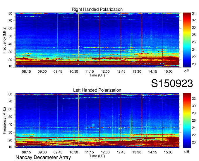Click 30 MHz tick on Right Handed plot

point(10,52)
